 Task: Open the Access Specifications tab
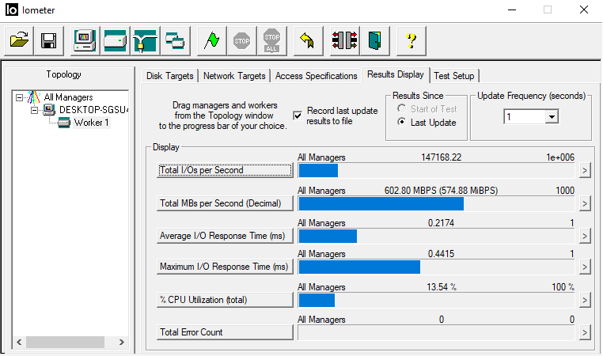tap(316, 76)
